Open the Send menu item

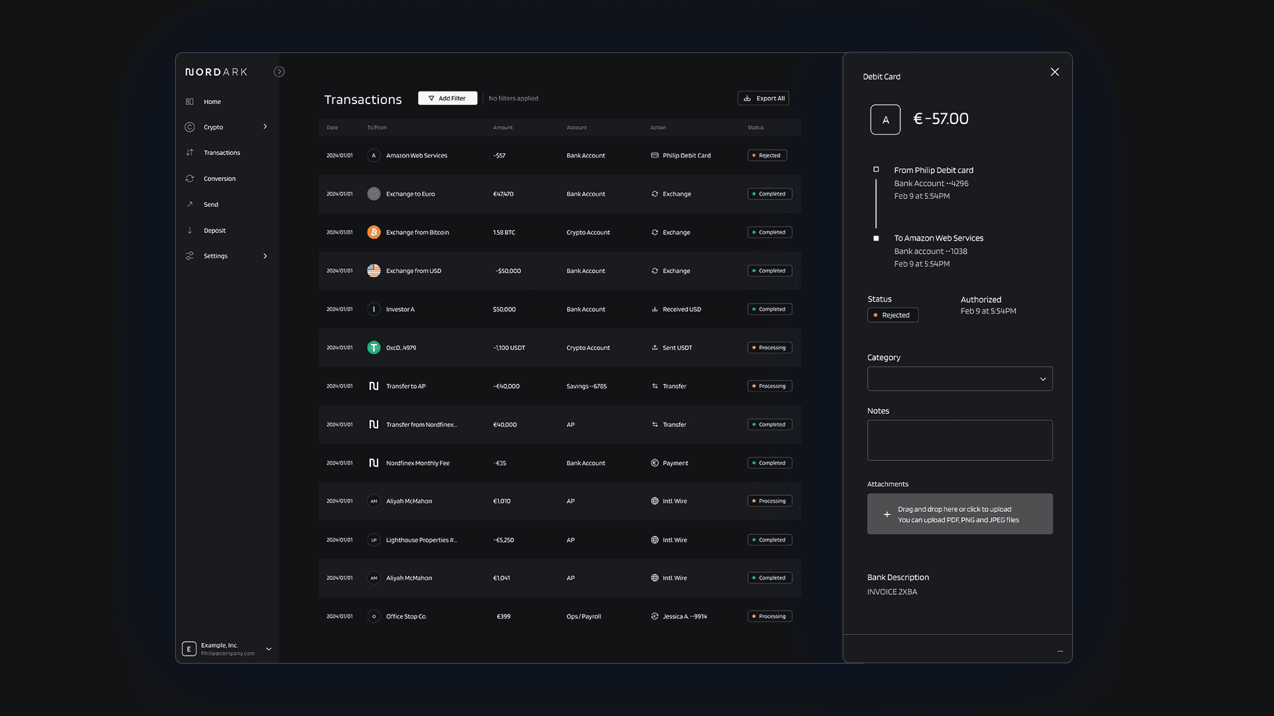click(210, 205)
